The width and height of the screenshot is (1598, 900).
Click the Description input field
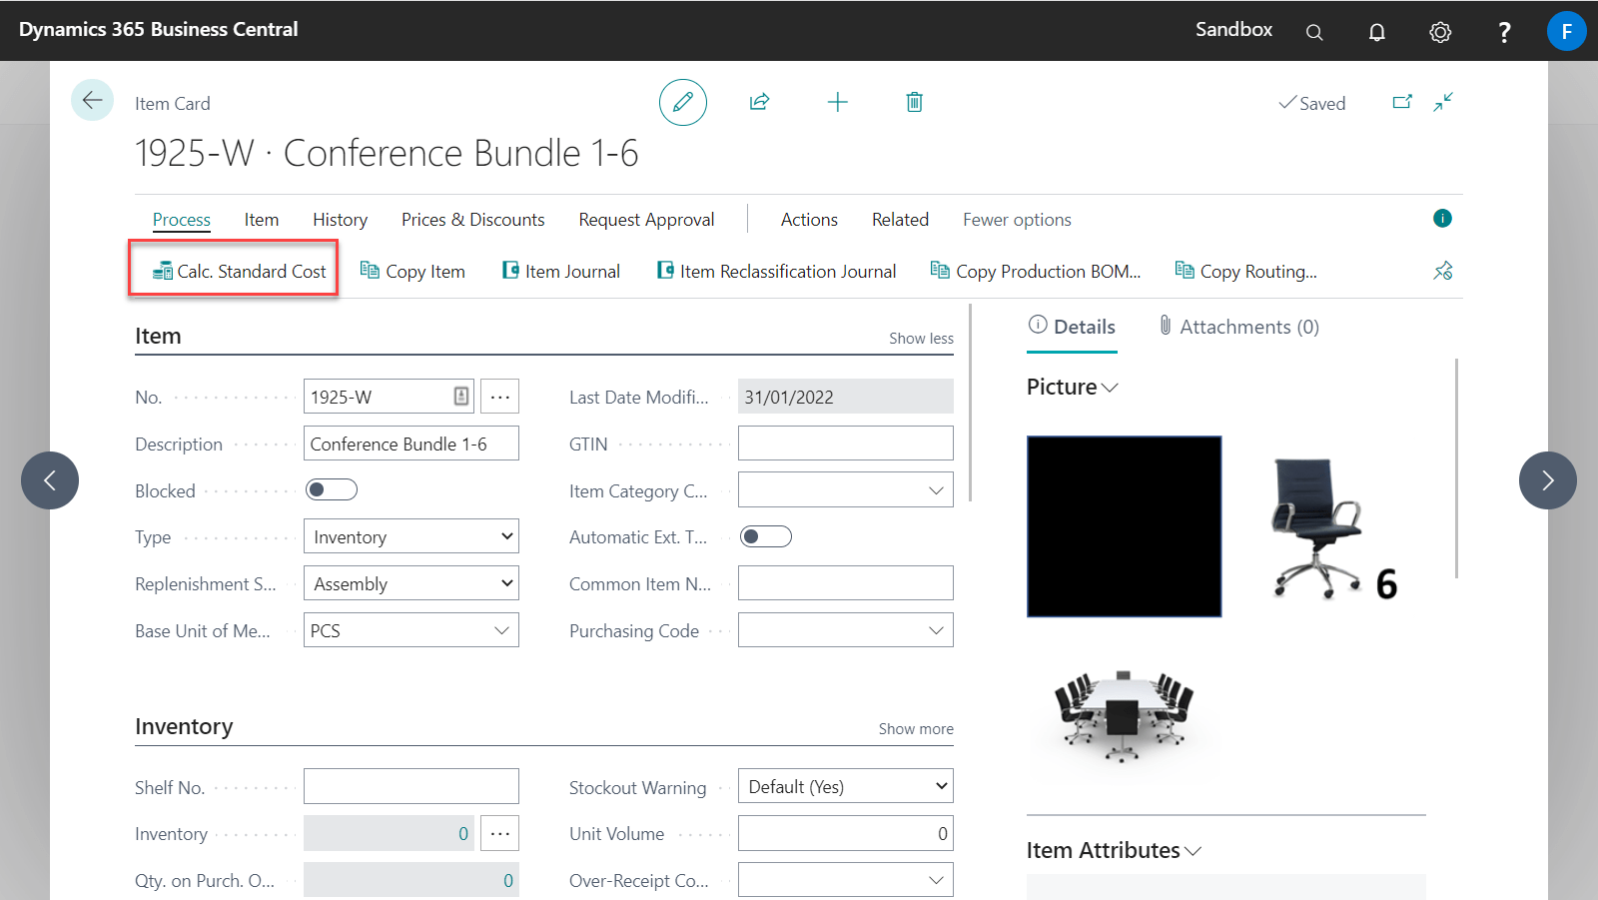coord(411,444)
